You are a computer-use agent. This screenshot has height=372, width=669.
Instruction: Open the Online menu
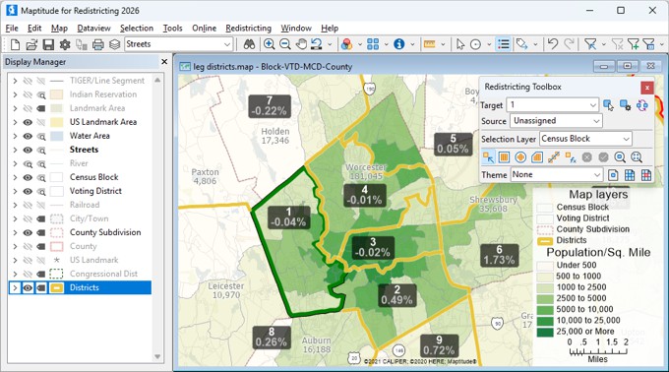coord(204,29)
